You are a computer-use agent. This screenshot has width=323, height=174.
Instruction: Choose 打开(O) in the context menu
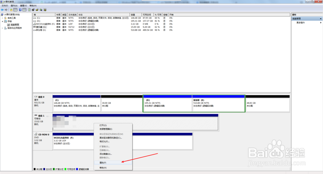(113, 125)
